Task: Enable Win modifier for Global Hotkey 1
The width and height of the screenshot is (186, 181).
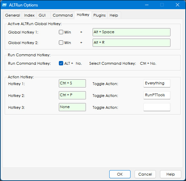Action: pos(61,32)
